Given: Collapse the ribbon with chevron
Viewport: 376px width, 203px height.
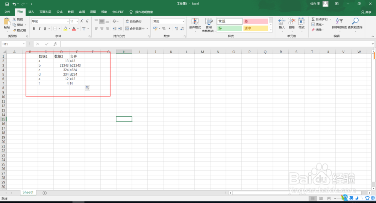Looking at the screenshot, I should pyautogui.click(x=373, y=36).
